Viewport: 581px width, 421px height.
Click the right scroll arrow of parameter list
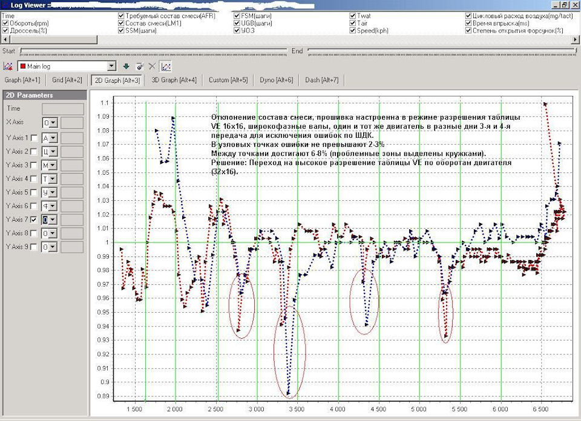(576, 39)
